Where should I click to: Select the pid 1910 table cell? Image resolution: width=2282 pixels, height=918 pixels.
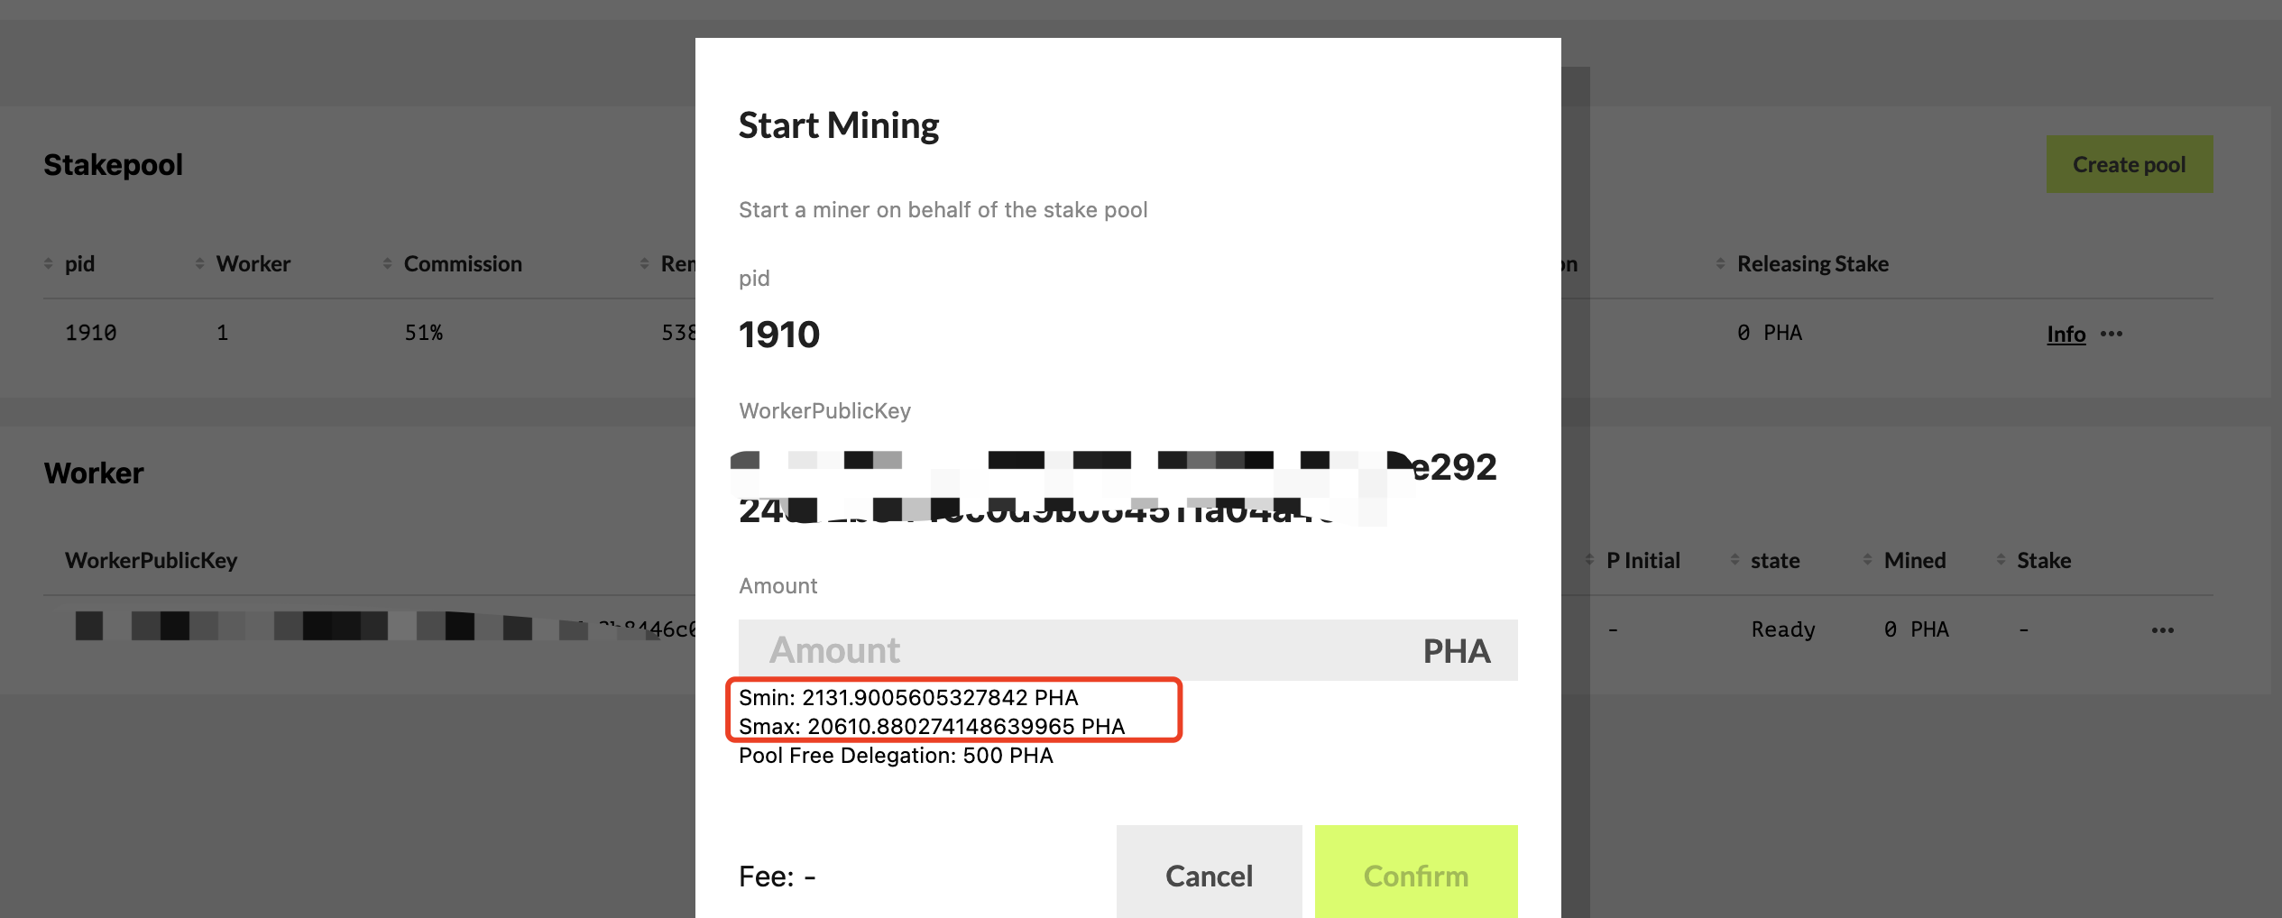coord(90,333)
